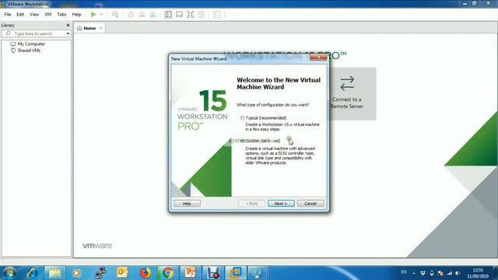Click the network tray icon
The height and width of the screenshot is (280, 498).
tap(450, 273)
